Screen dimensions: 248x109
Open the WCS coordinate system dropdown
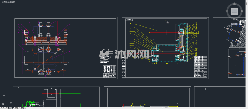(x=234, y=24)
